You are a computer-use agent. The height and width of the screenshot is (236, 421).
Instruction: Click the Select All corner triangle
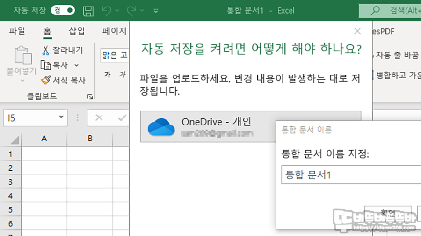(14, 139)
